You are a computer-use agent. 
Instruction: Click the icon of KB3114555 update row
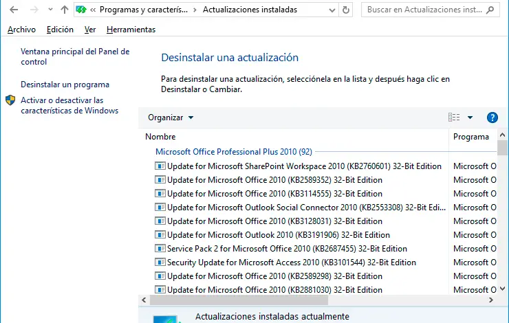(160, 194)
